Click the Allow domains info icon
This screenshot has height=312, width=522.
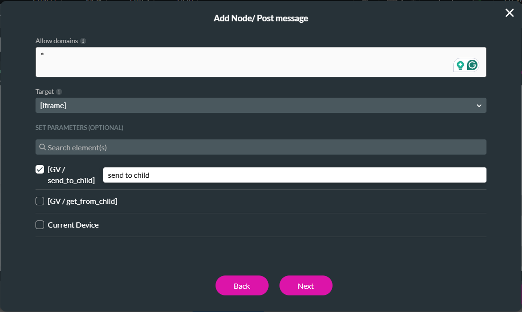(x=83, y=41)
